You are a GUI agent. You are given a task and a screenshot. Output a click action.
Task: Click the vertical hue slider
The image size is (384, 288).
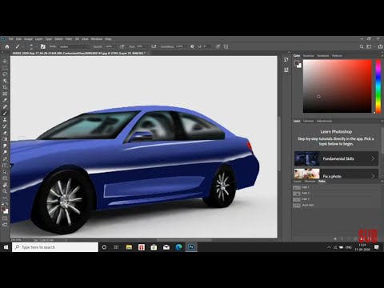(378, 86)
